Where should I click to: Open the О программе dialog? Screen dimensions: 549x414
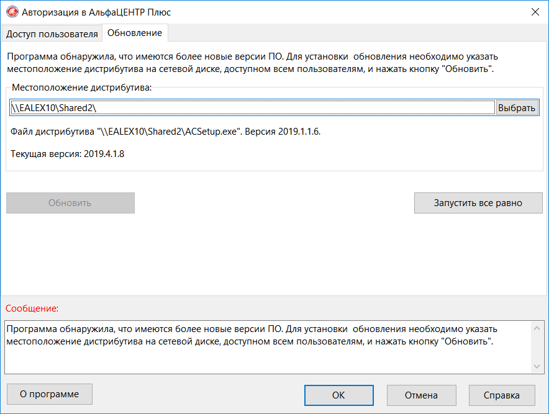tap(49, 394)
